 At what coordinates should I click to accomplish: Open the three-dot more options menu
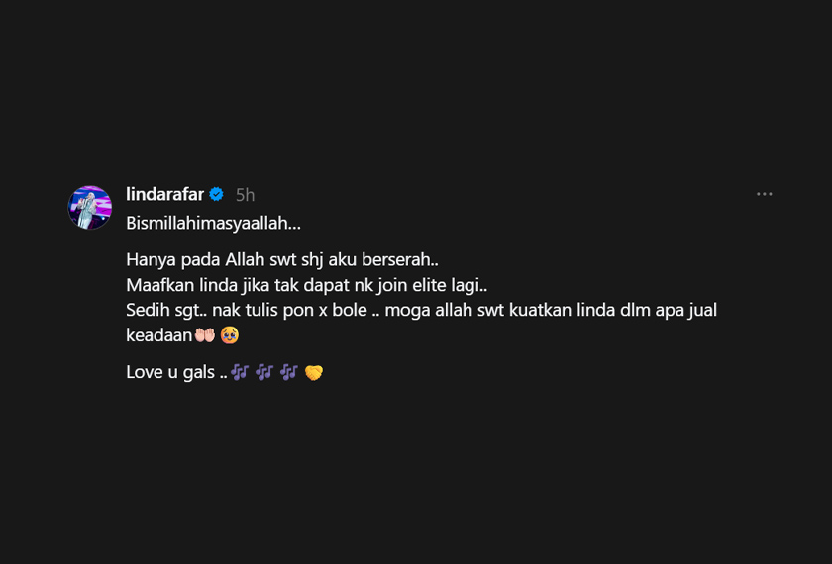tap(764, 194)
